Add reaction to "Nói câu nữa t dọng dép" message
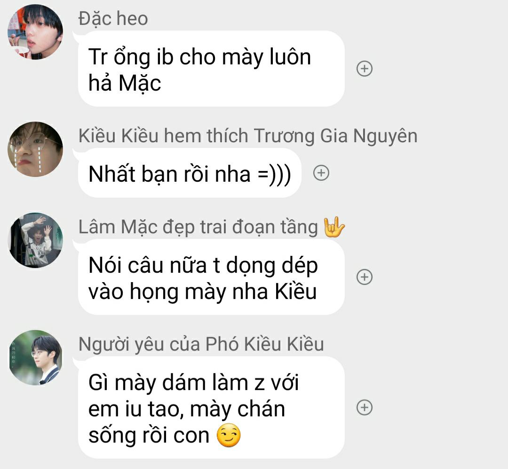508x469 pixels. coord(365,277)
